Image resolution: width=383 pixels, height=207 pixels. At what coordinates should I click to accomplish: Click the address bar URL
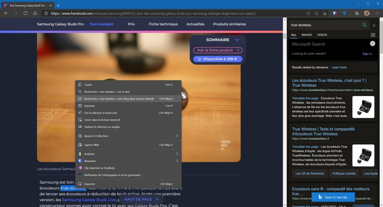click(x=153, y=13)
